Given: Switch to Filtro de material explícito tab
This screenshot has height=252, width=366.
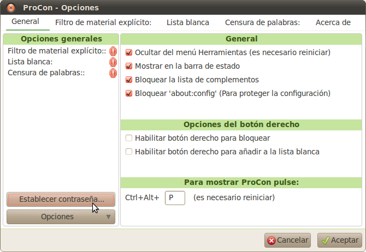Looking at the screenshot, I should point(103,22).
